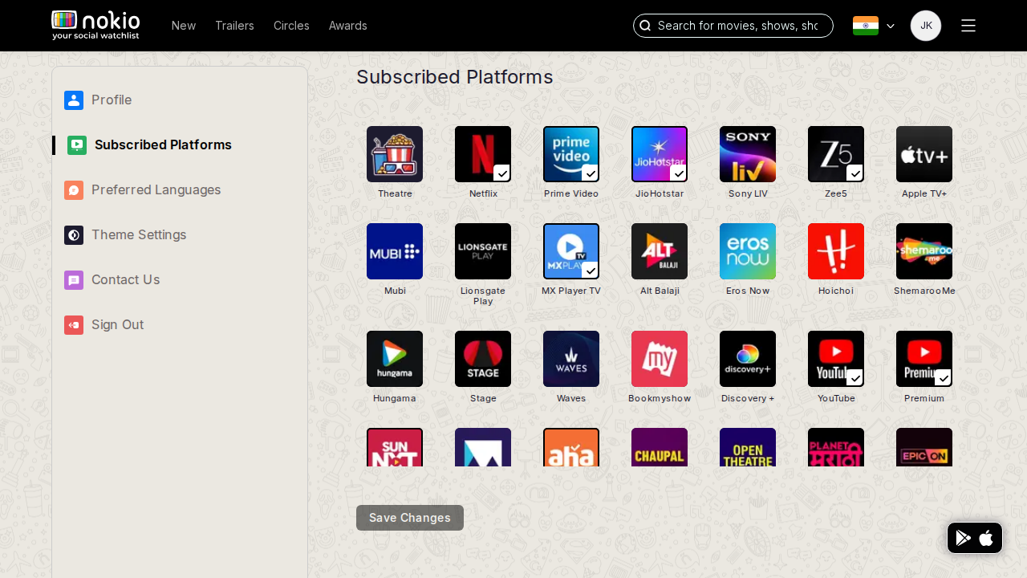This screenshot has width=1027, height=578.
Task: Choose the Chaupal platform tile
Action: [x=660, y=447]
